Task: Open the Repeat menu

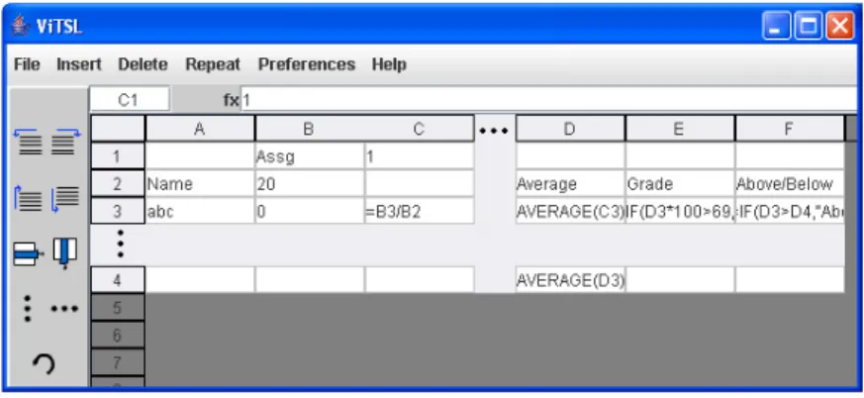Action: (x=213, y=64)
